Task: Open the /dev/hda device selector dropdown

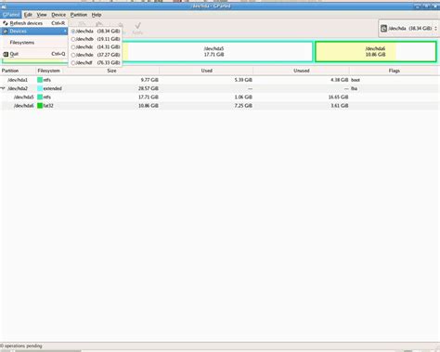Action: 408,29
